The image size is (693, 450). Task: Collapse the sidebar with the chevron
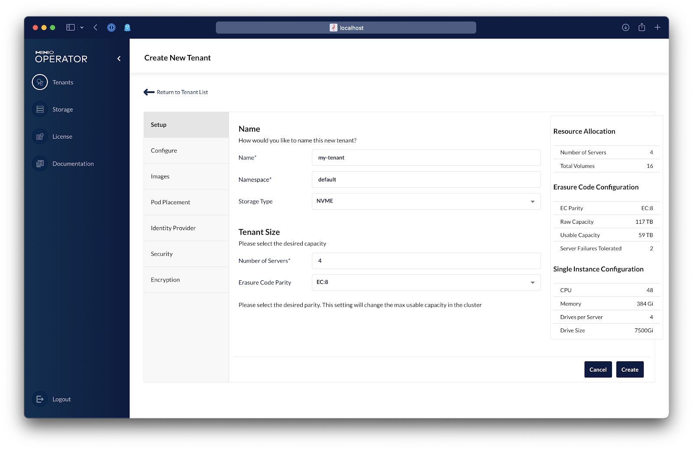(119, 58)
